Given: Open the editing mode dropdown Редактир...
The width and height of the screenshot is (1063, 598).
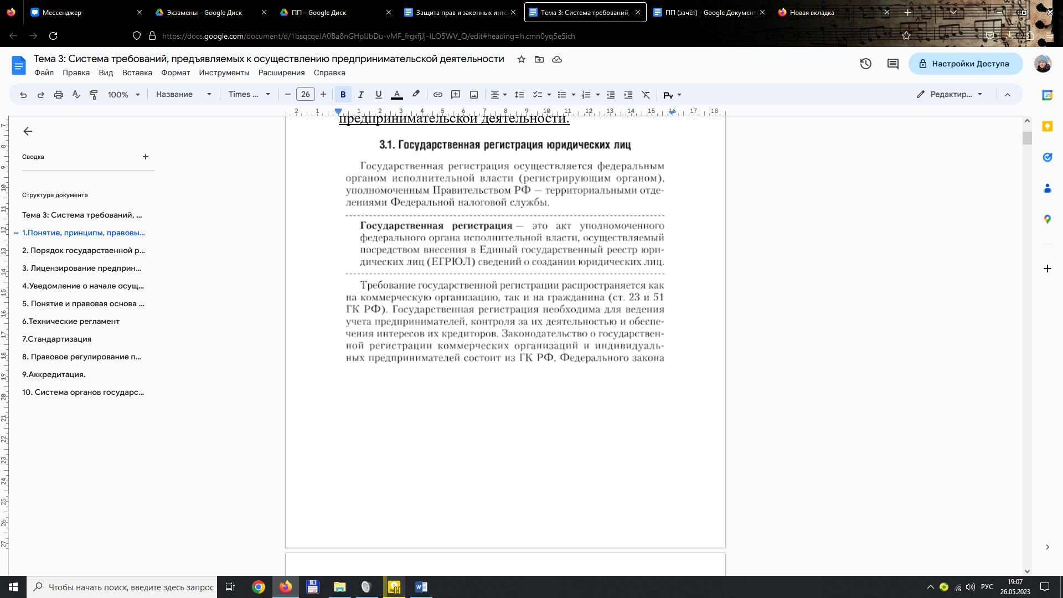Looking at the screenshot, I should [x=950, y=95].
